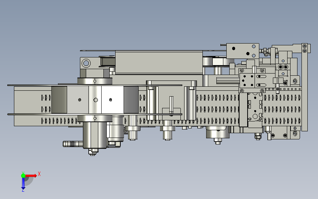Select the ring-shaped hole on upper-left bracket

(86, 63)
